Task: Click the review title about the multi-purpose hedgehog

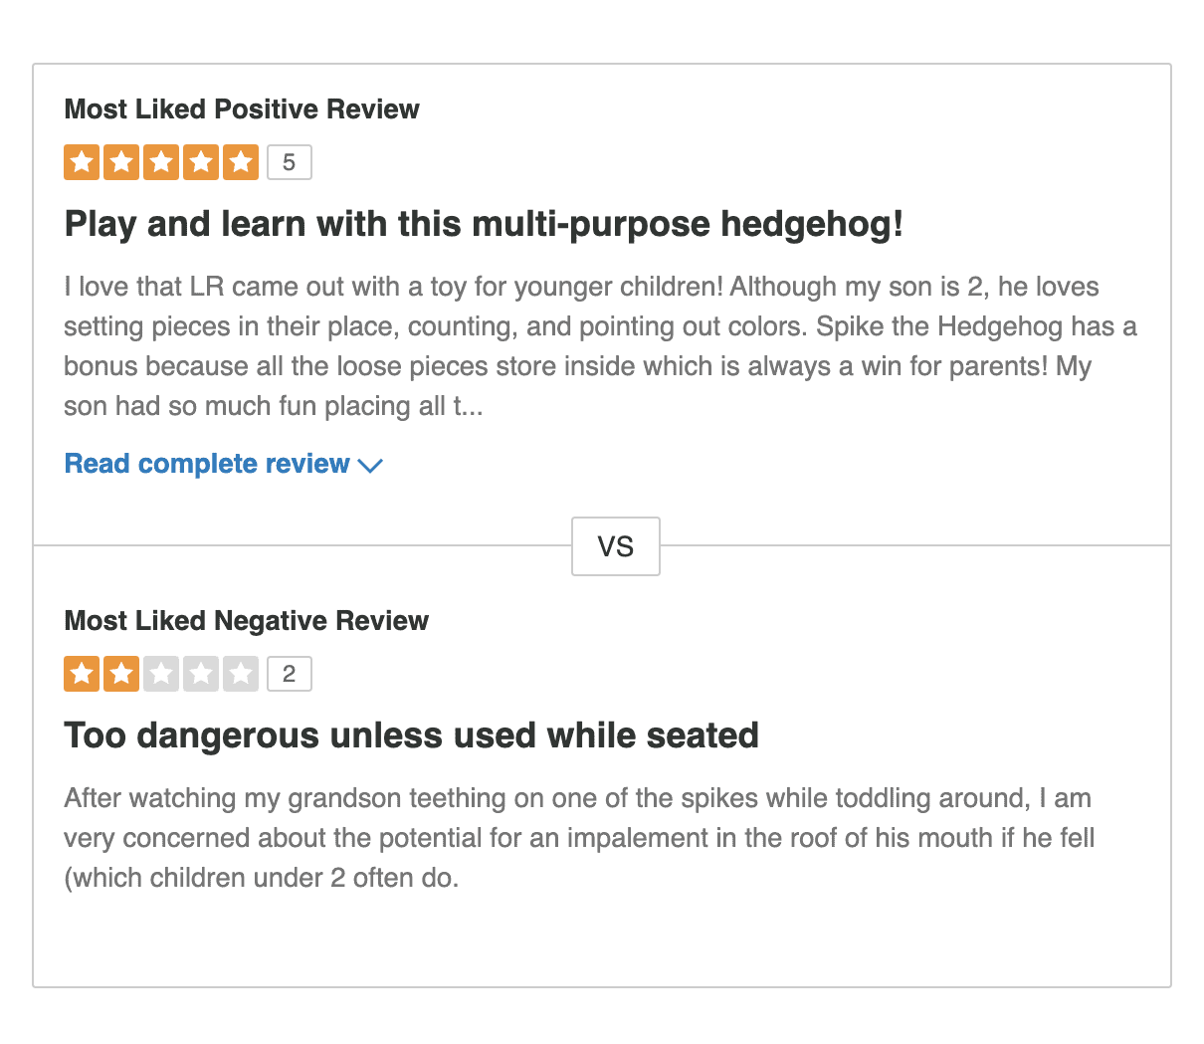Action: point(484,224)
